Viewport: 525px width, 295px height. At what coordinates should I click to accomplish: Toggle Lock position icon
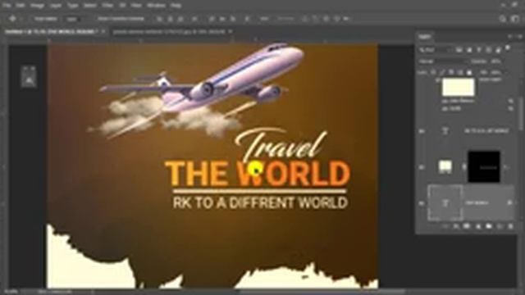point(451,72)
